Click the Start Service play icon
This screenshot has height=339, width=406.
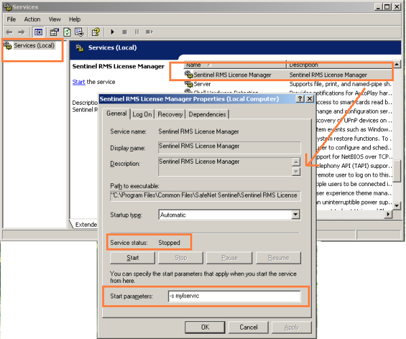[x=112, y=32]
